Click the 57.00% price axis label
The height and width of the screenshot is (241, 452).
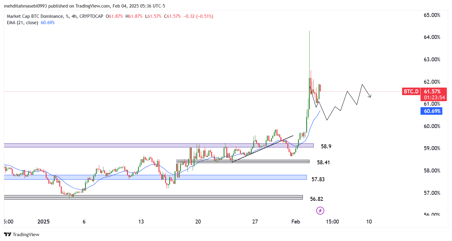(x=431, y=193)
